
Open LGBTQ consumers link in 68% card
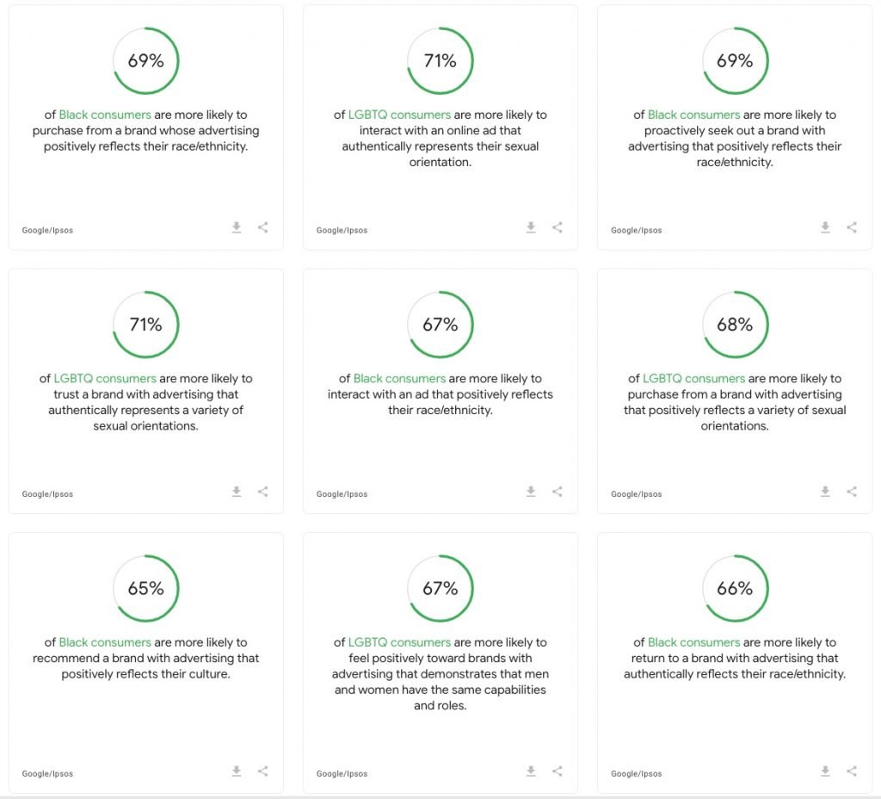694,379
